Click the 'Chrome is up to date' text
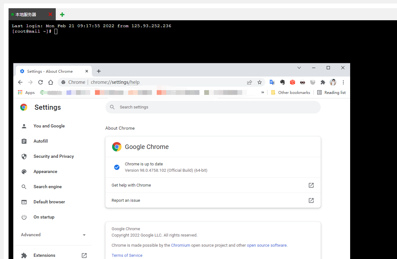397x259 pixels. 144,164
